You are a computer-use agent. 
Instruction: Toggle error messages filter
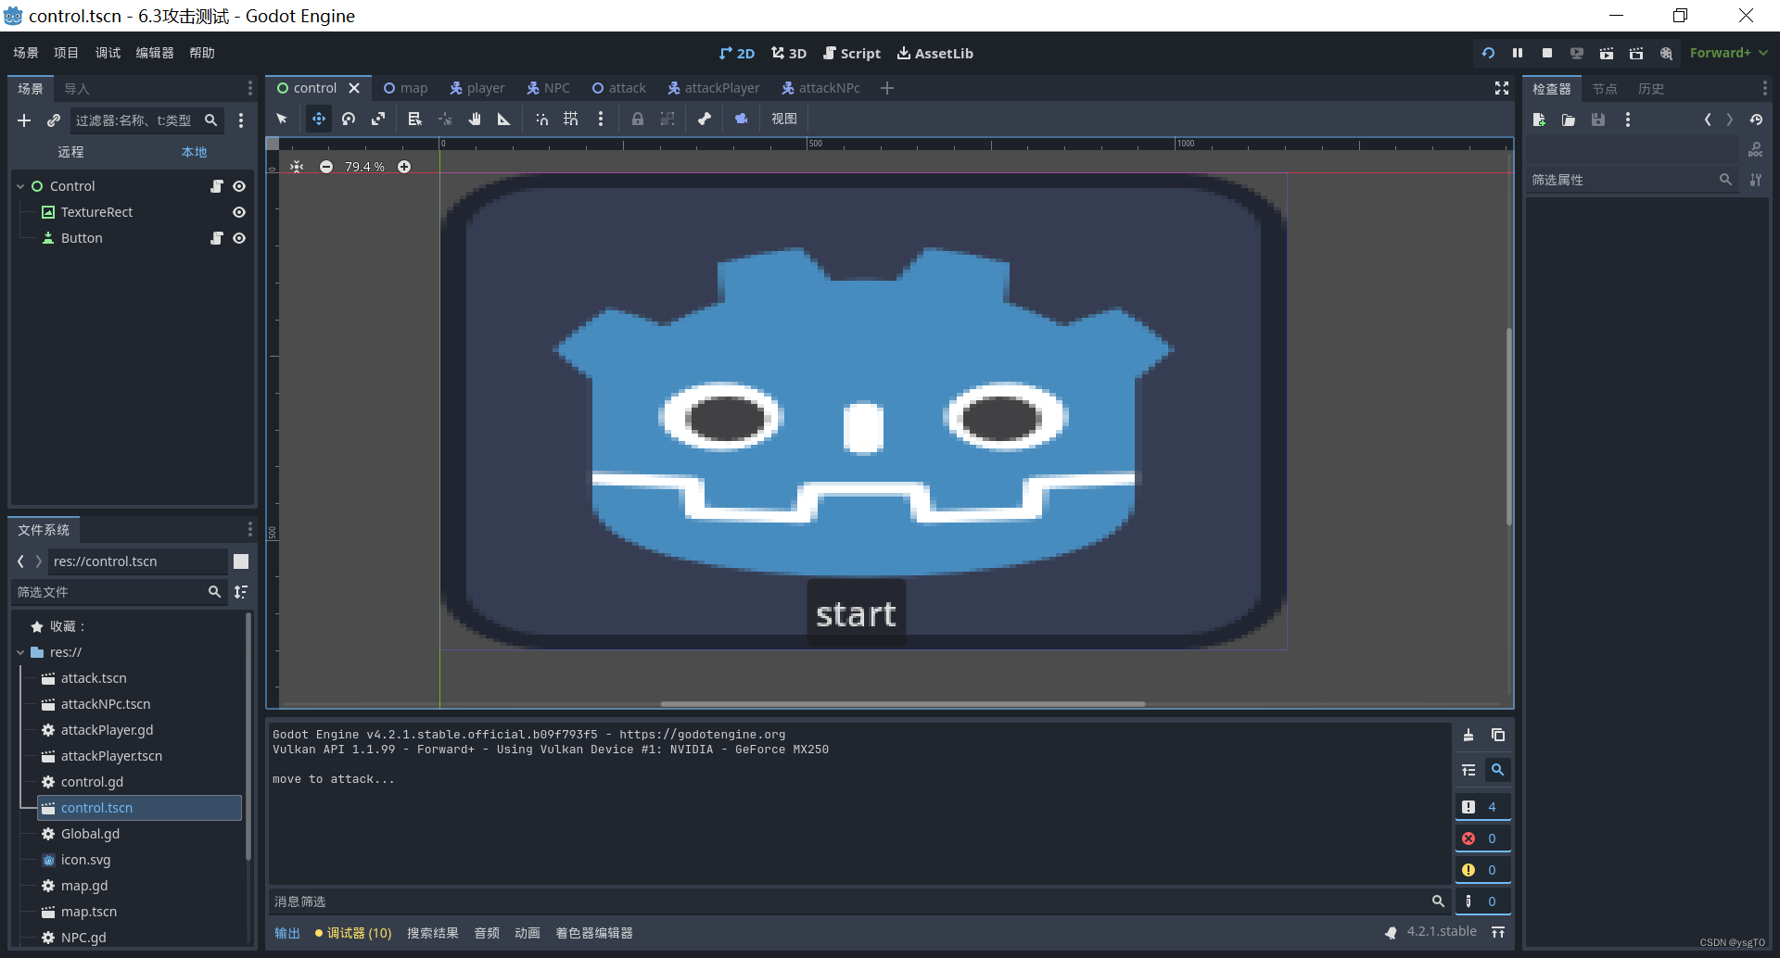[1482, 838]
